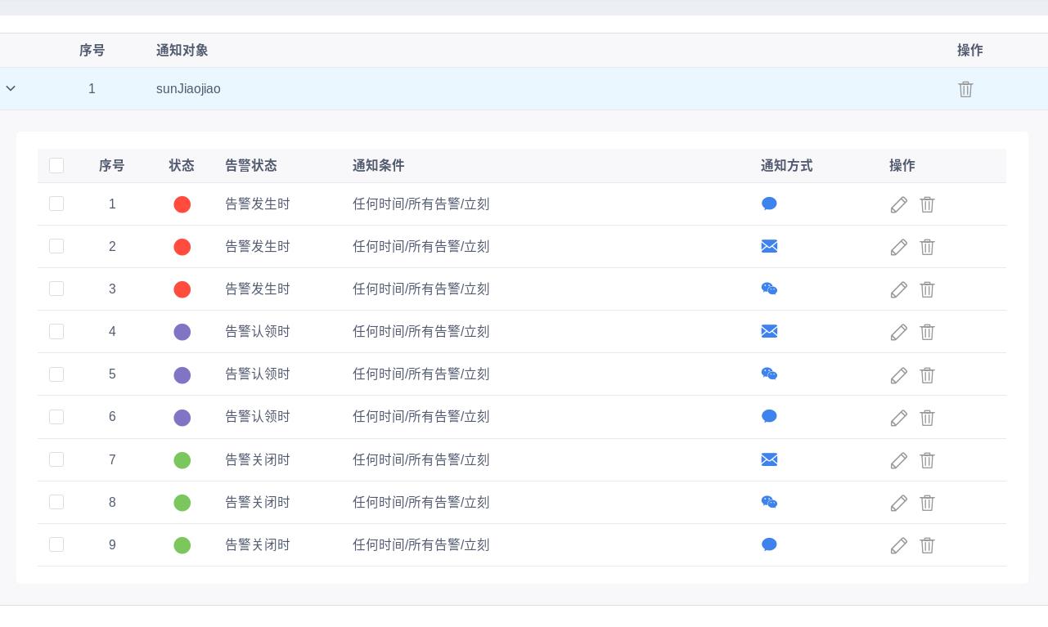Edit rule number 4
The height and width of the screenshot is (627, 1048).
point(898,332)
